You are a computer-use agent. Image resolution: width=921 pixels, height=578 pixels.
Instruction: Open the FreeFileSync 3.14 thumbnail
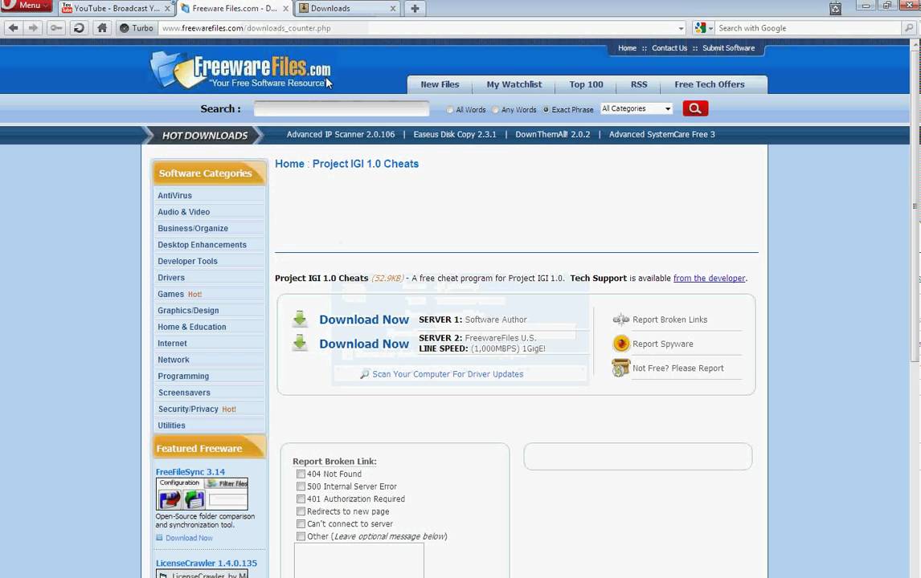click(202, 494)
